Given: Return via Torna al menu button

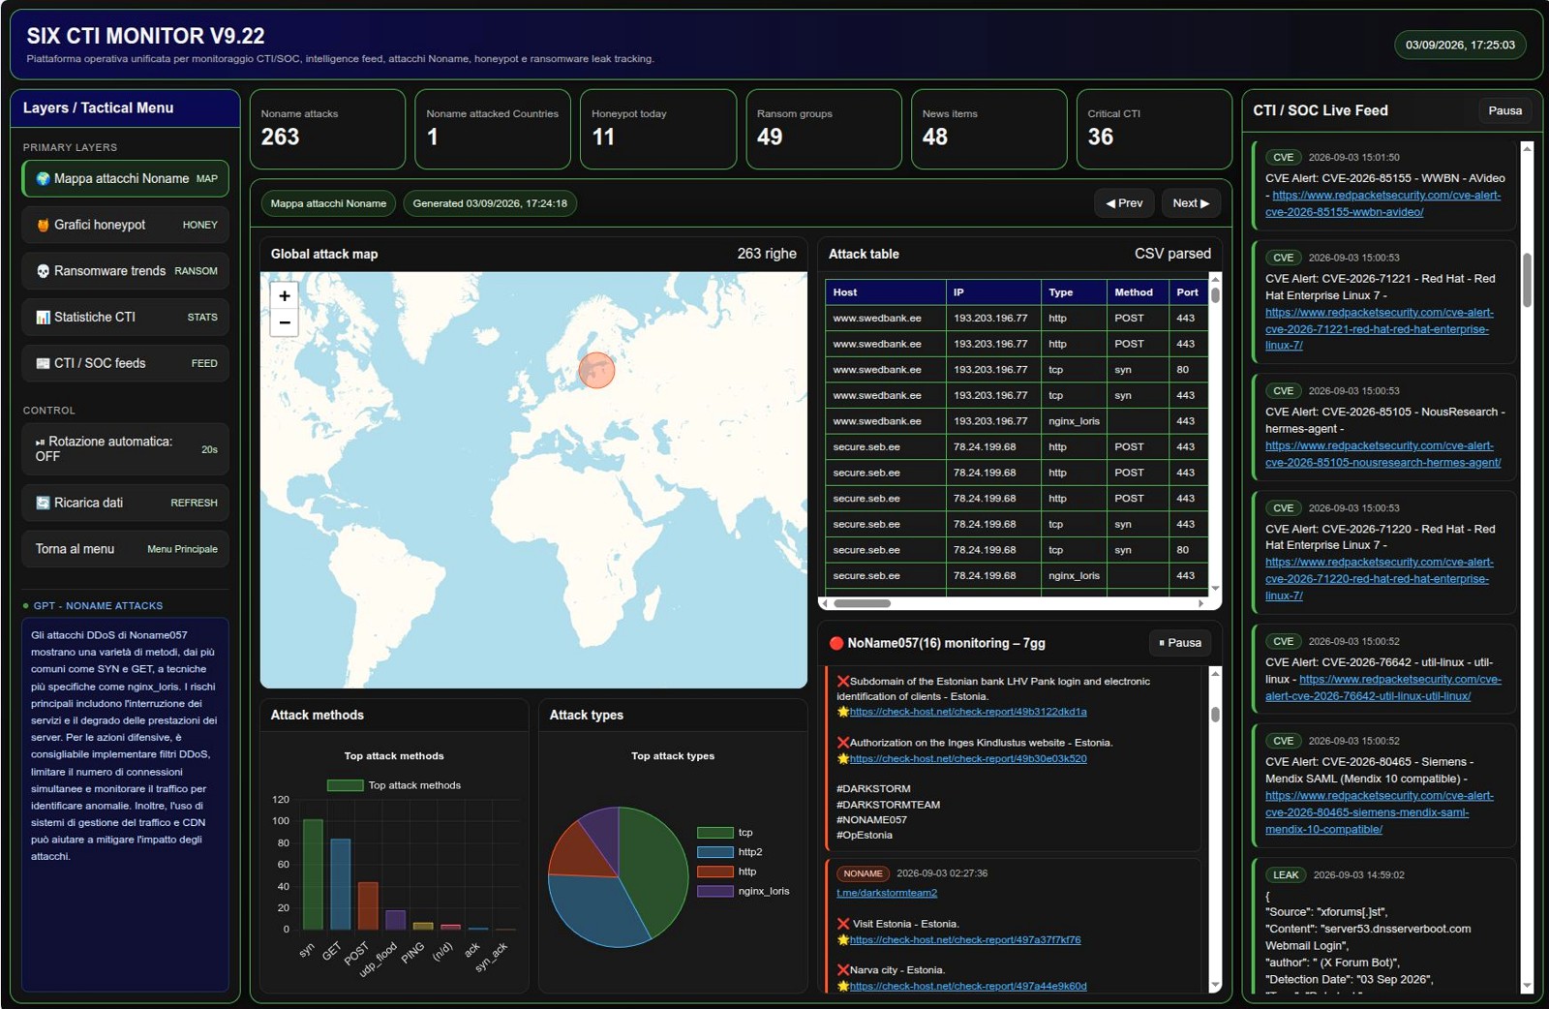Looking at the screenshot, I should coord(125,549).
